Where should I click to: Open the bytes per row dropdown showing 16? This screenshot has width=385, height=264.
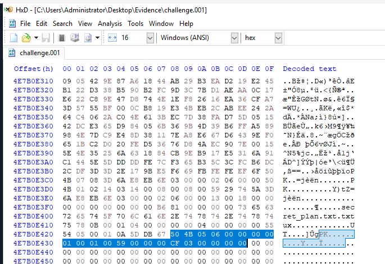tap(150, 38)
